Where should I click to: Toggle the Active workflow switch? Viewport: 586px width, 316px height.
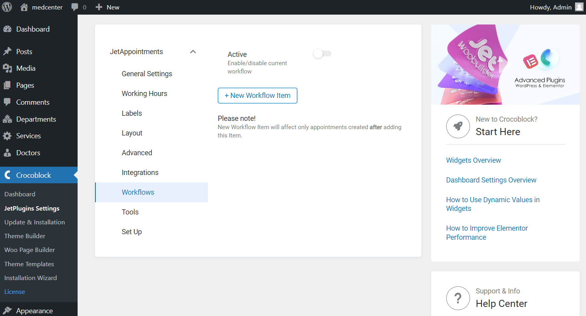pos(322,54)
